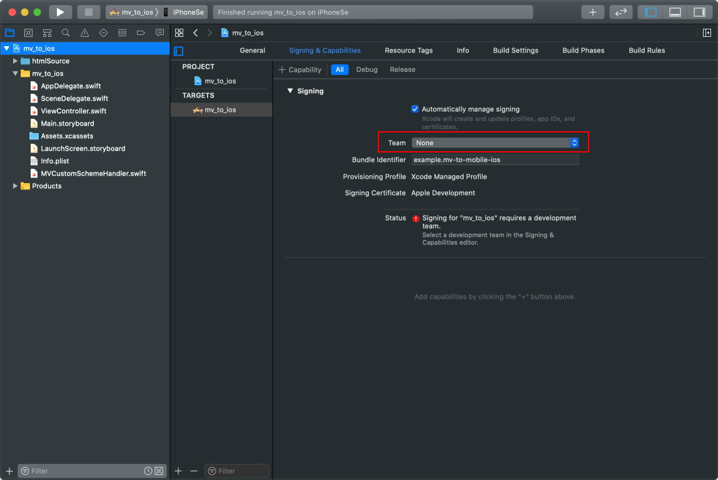The image size is (718, 480).
Task: Select mv_to_ios under PROJECT
Action: pos(220,81)
